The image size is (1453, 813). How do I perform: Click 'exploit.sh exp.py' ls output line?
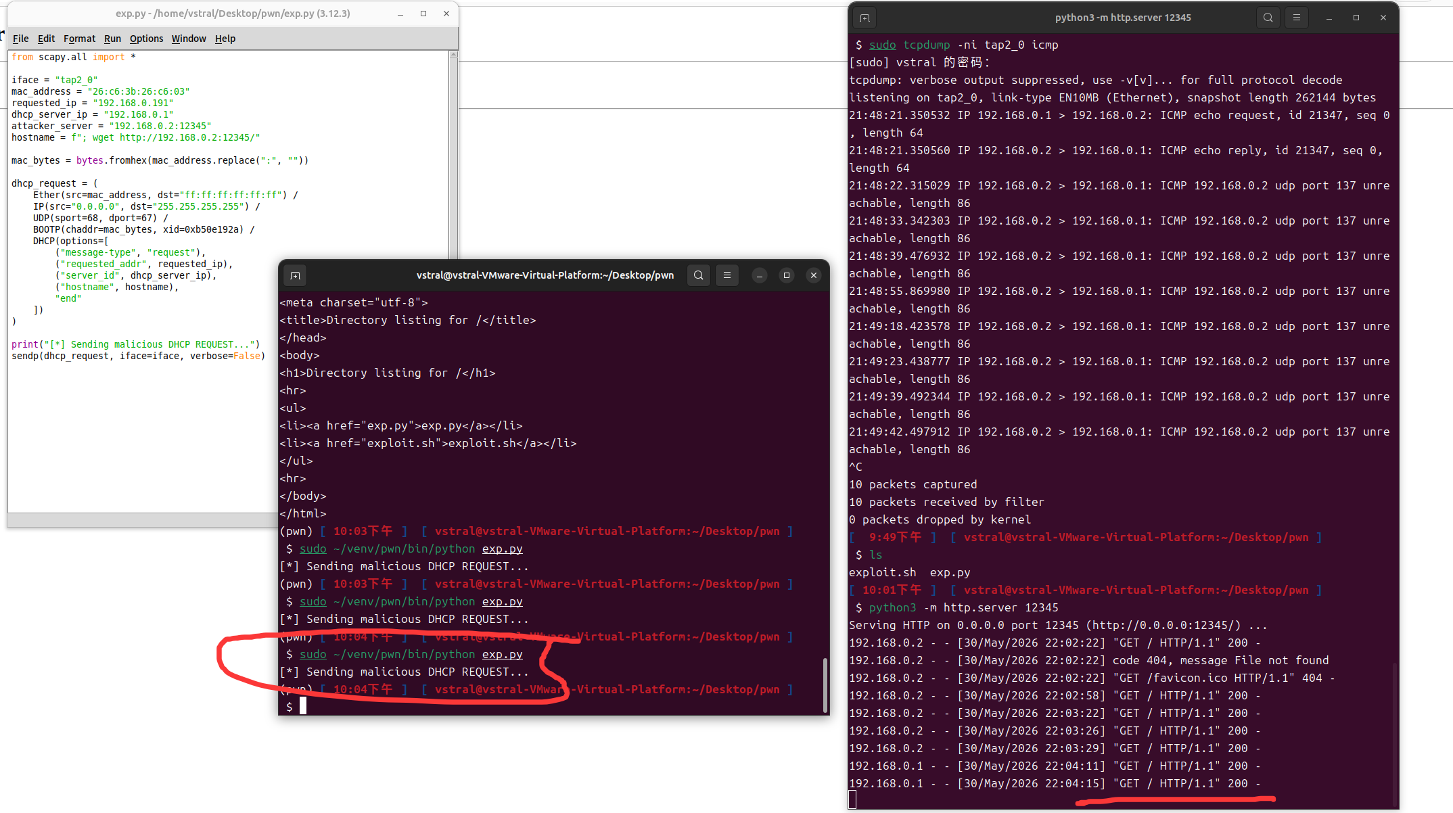pyautogui.click(x=909, y=572)
